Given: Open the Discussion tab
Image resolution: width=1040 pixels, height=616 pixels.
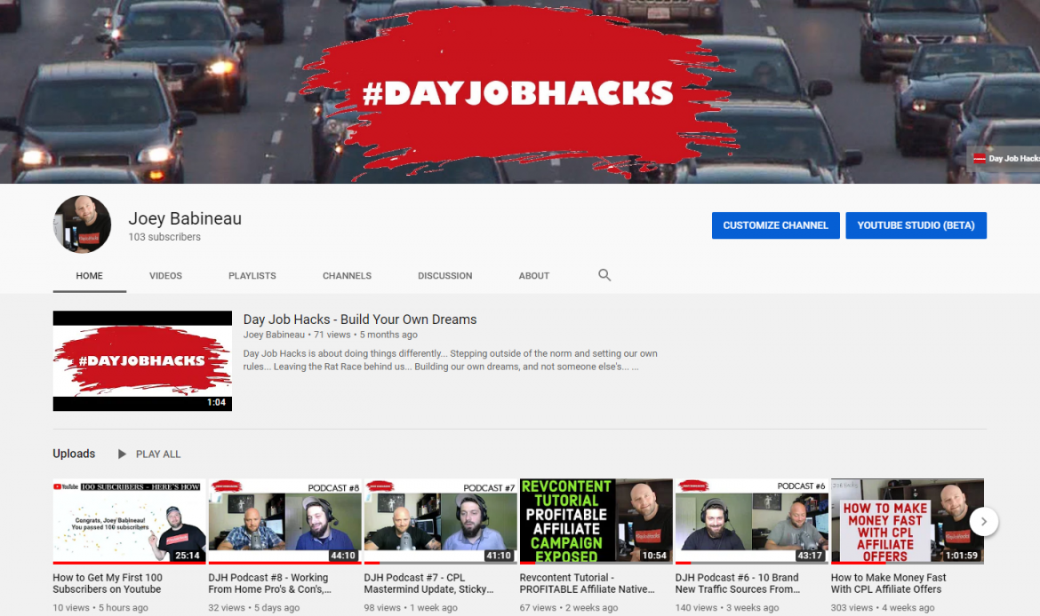Looking at the screenshot, I should [445, 275].
